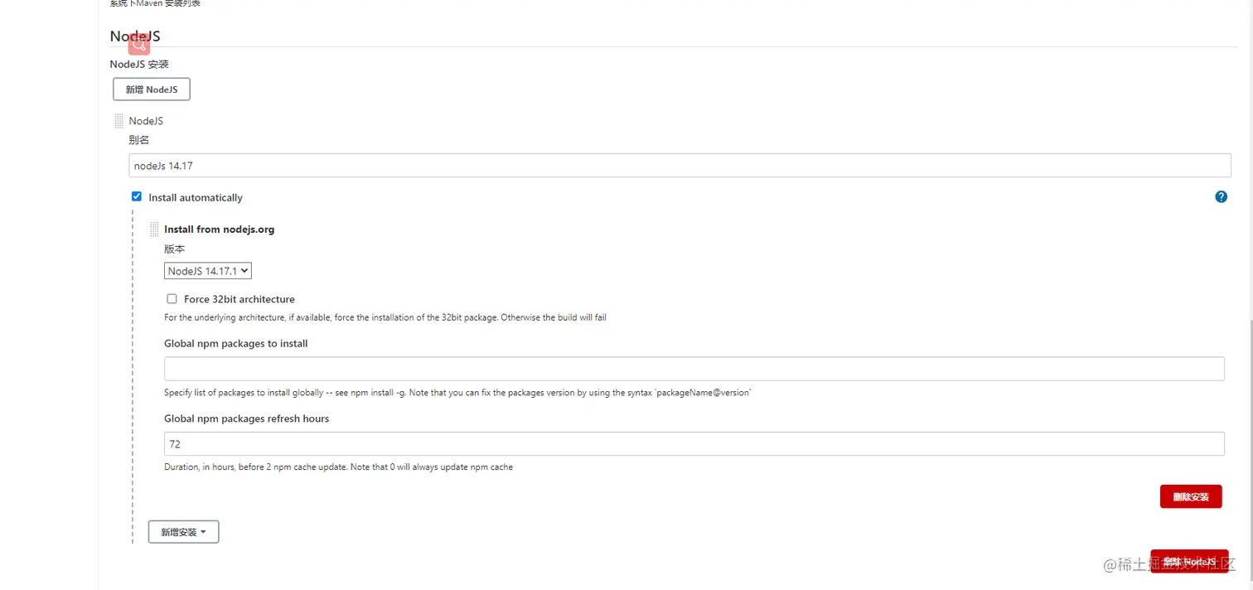This screenshot has width=1253, height=590.
Task: Click the refresh hours field showing 72
Action: (x=694, y=444)
